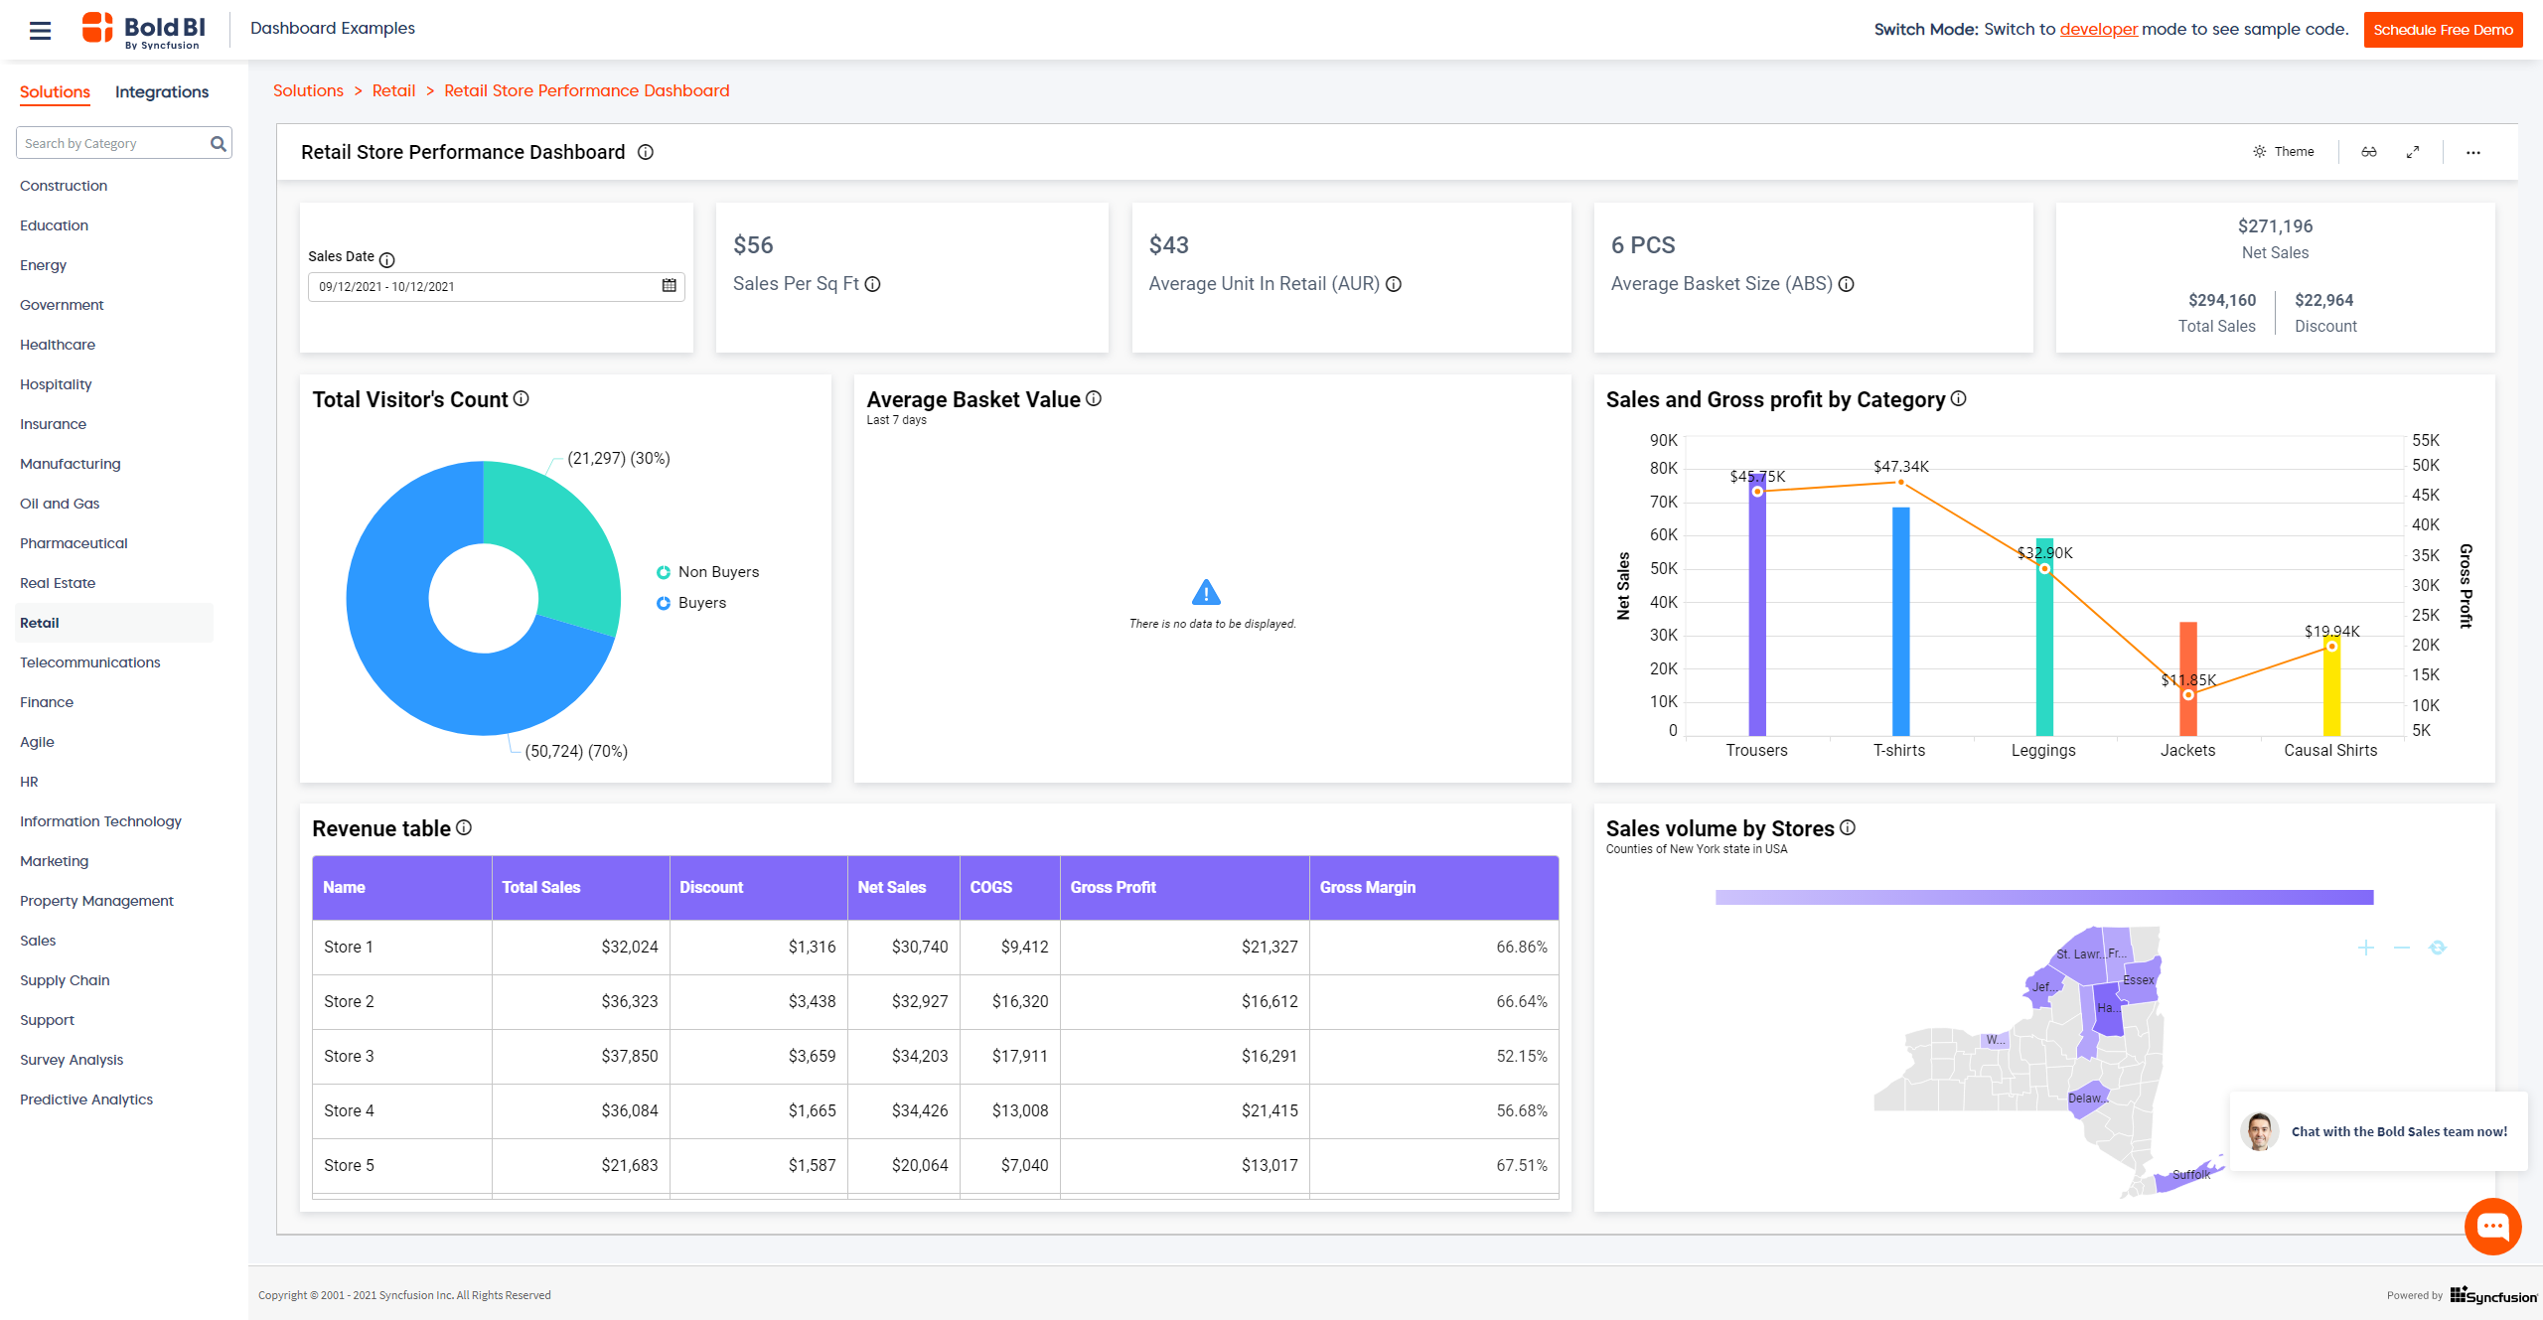Image resolution: width=2543 pixels, height=1320 pixels.
Task: Open the chat widget in the bottom corner
Action: [x=2493, y=1226]
